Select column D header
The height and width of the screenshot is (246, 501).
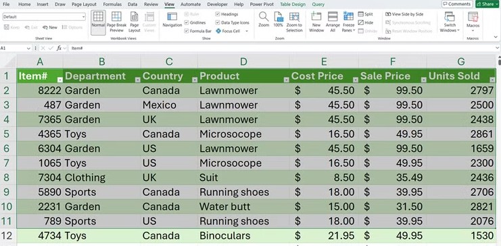click(x=243, y=62)
